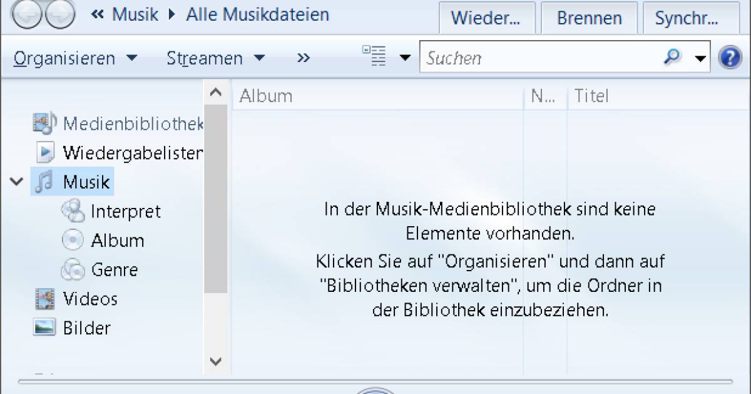Open the search options dropdown arrow
751x394 pixels.
click(x=699, y=57)
